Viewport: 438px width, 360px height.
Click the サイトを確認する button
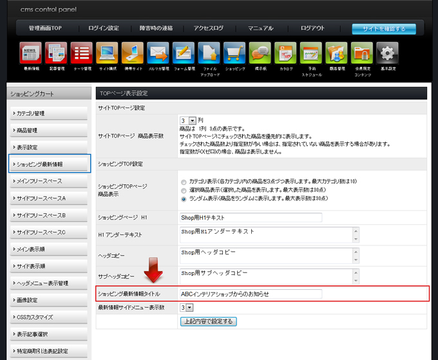pos(383,29)
